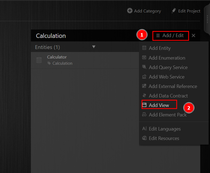
Task: Select Add View from the menu
Action: point(159,105)
